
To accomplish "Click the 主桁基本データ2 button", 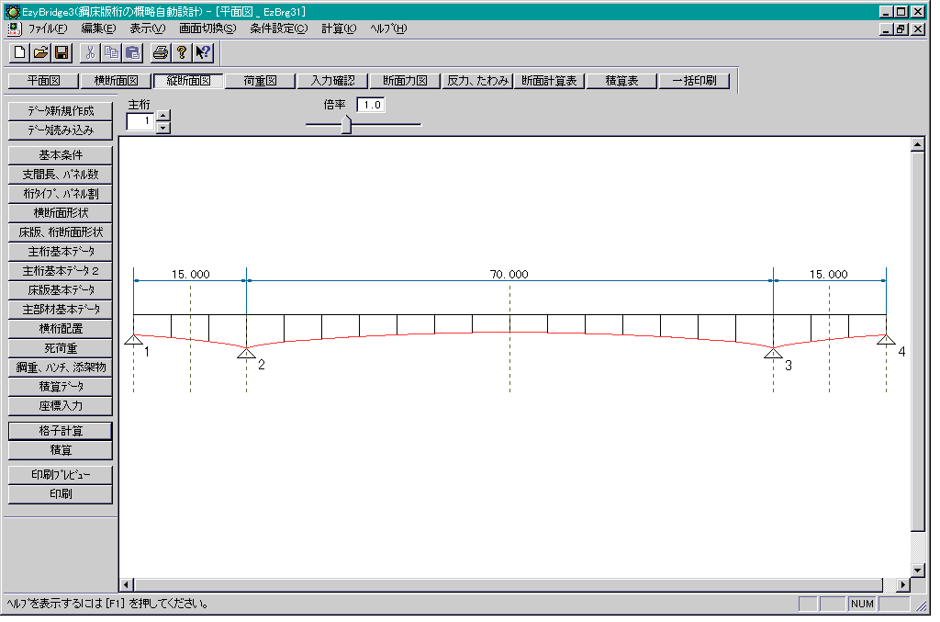I will 61,271.
